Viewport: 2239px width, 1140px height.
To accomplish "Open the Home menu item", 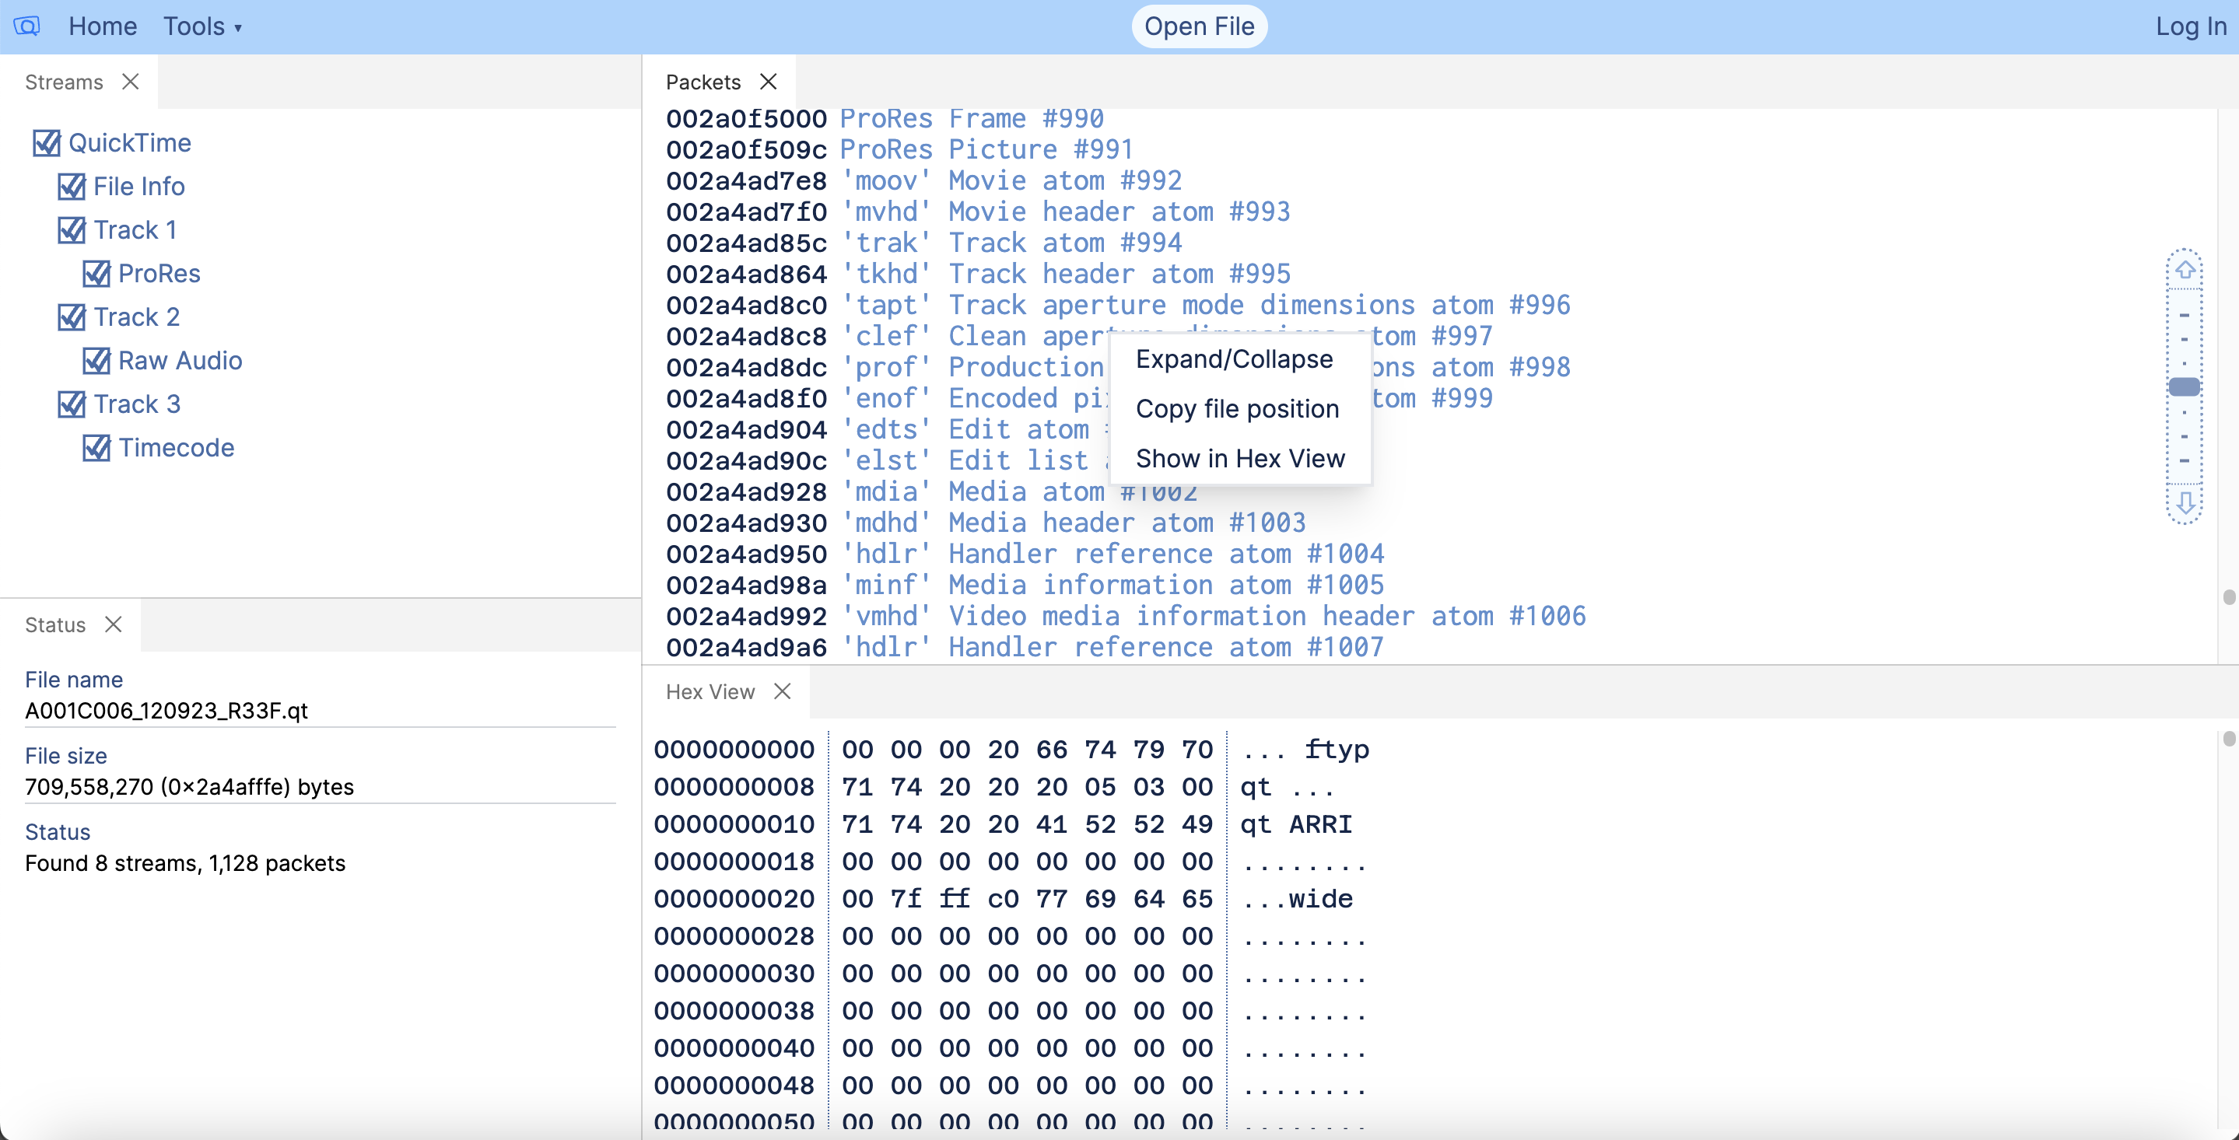I will pos(103,26).
